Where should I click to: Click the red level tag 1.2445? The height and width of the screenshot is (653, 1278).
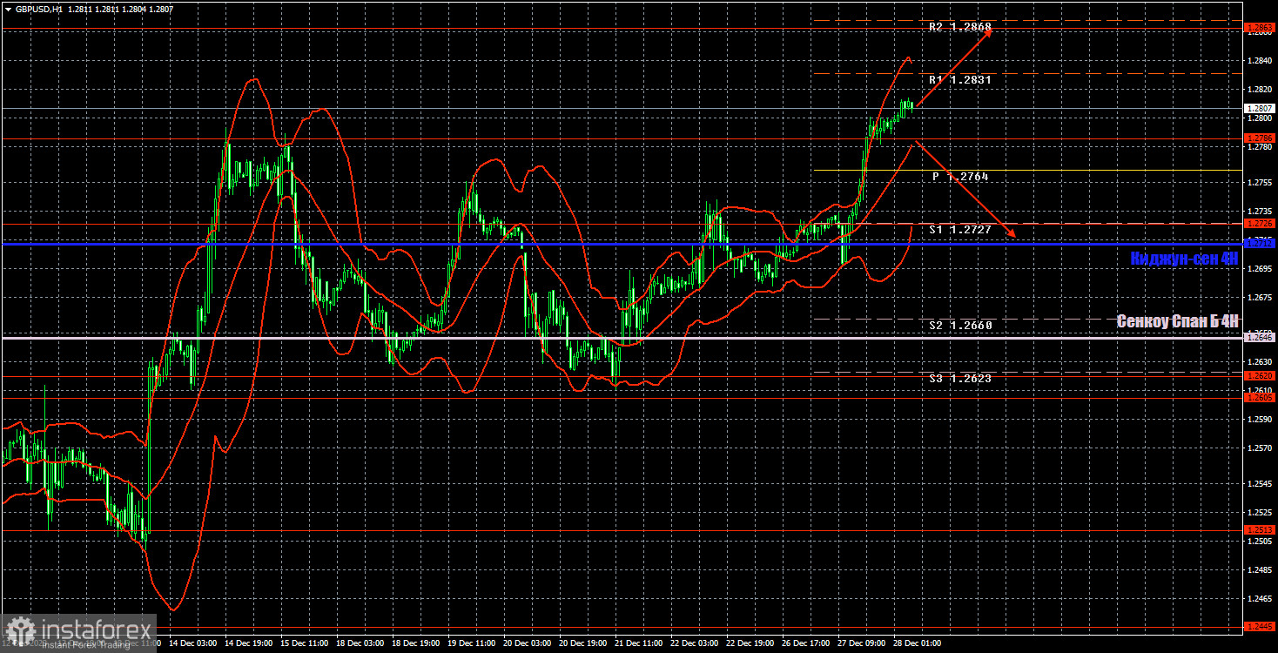1261,626
